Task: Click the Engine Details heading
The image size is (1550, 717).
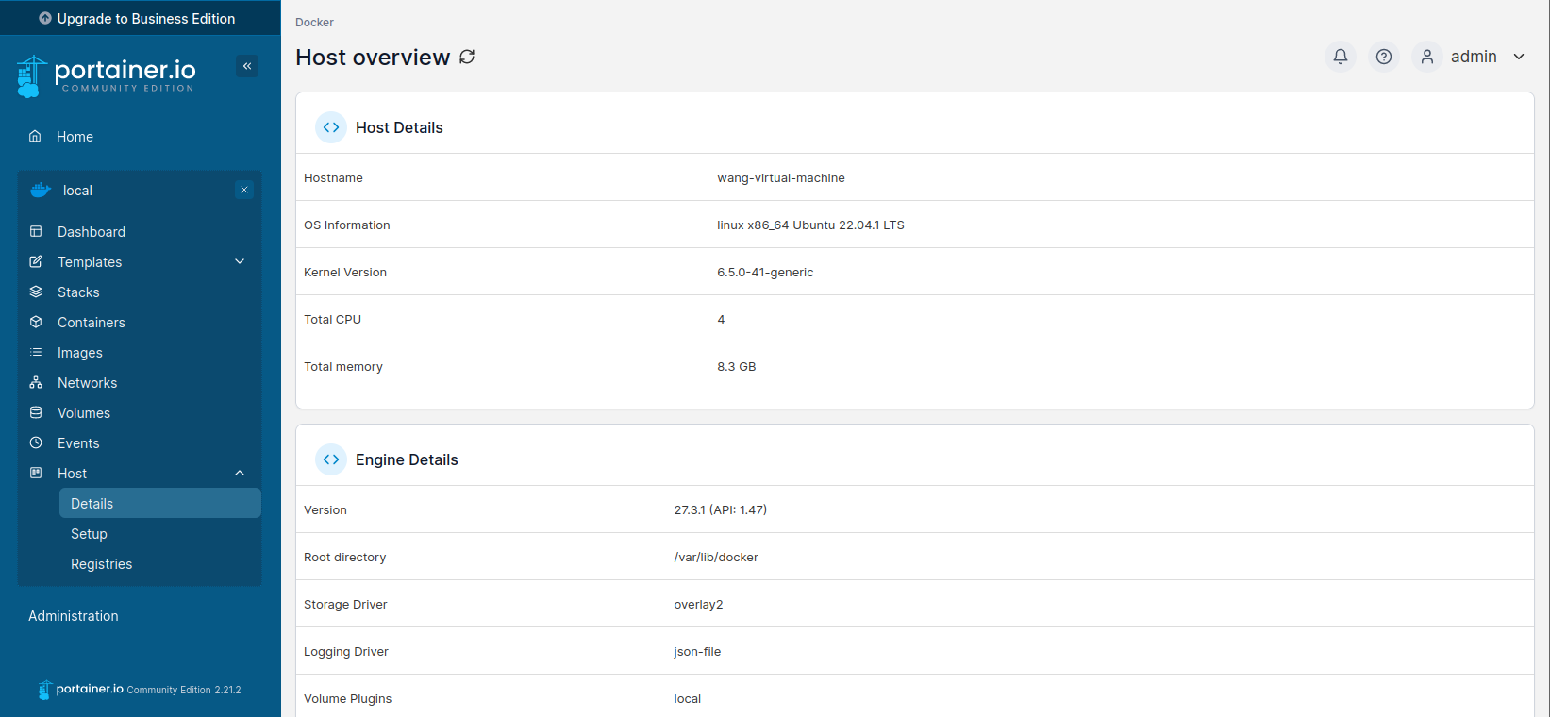Action: (407, 459)
